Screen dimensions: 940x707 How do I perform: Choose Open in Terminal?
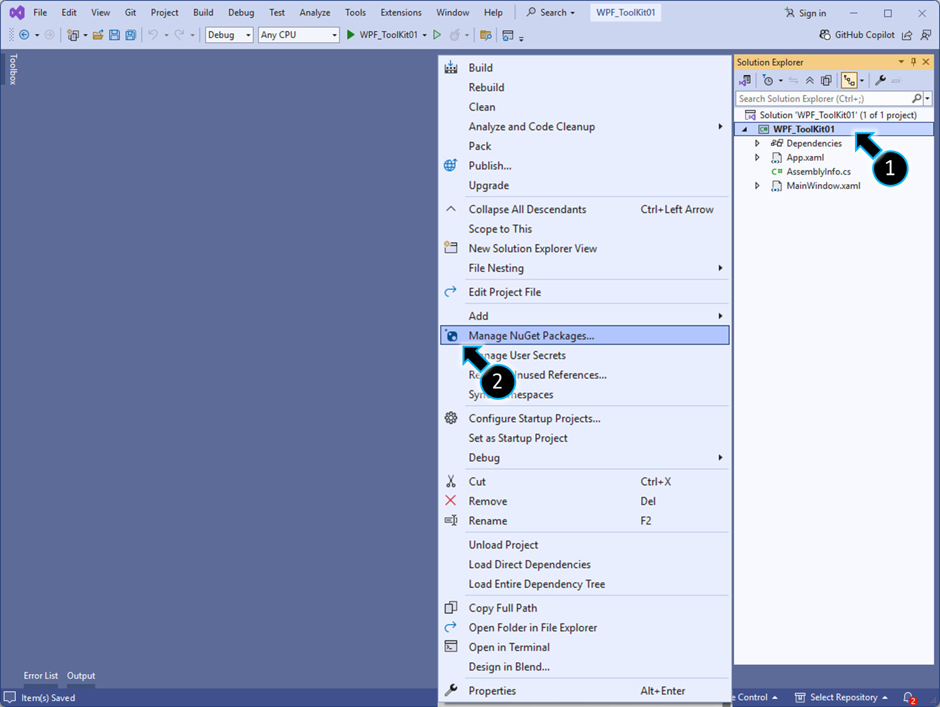tap(585, 647)
